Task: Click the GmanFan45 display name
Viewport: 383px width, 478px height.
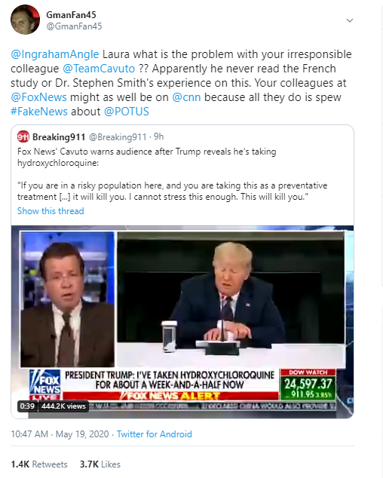Action: click(x=71, y=14)
